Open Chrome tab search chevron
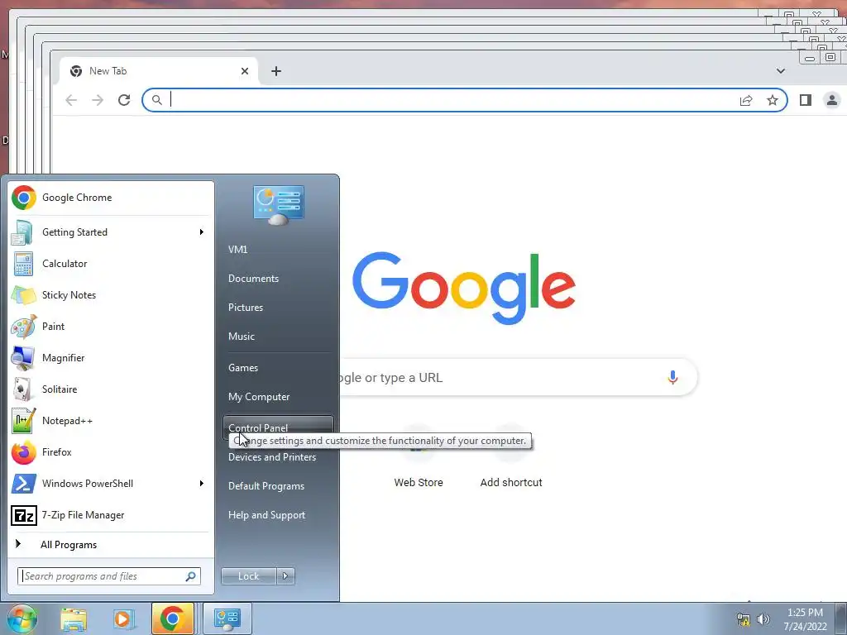The width and height of the screenshot is (847, 635). point(781,71)
